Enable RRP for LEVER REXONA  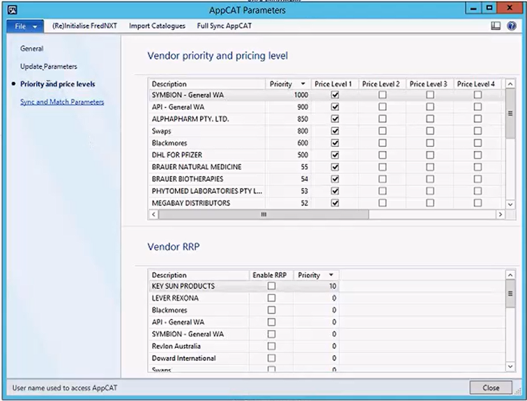[271, 298]
